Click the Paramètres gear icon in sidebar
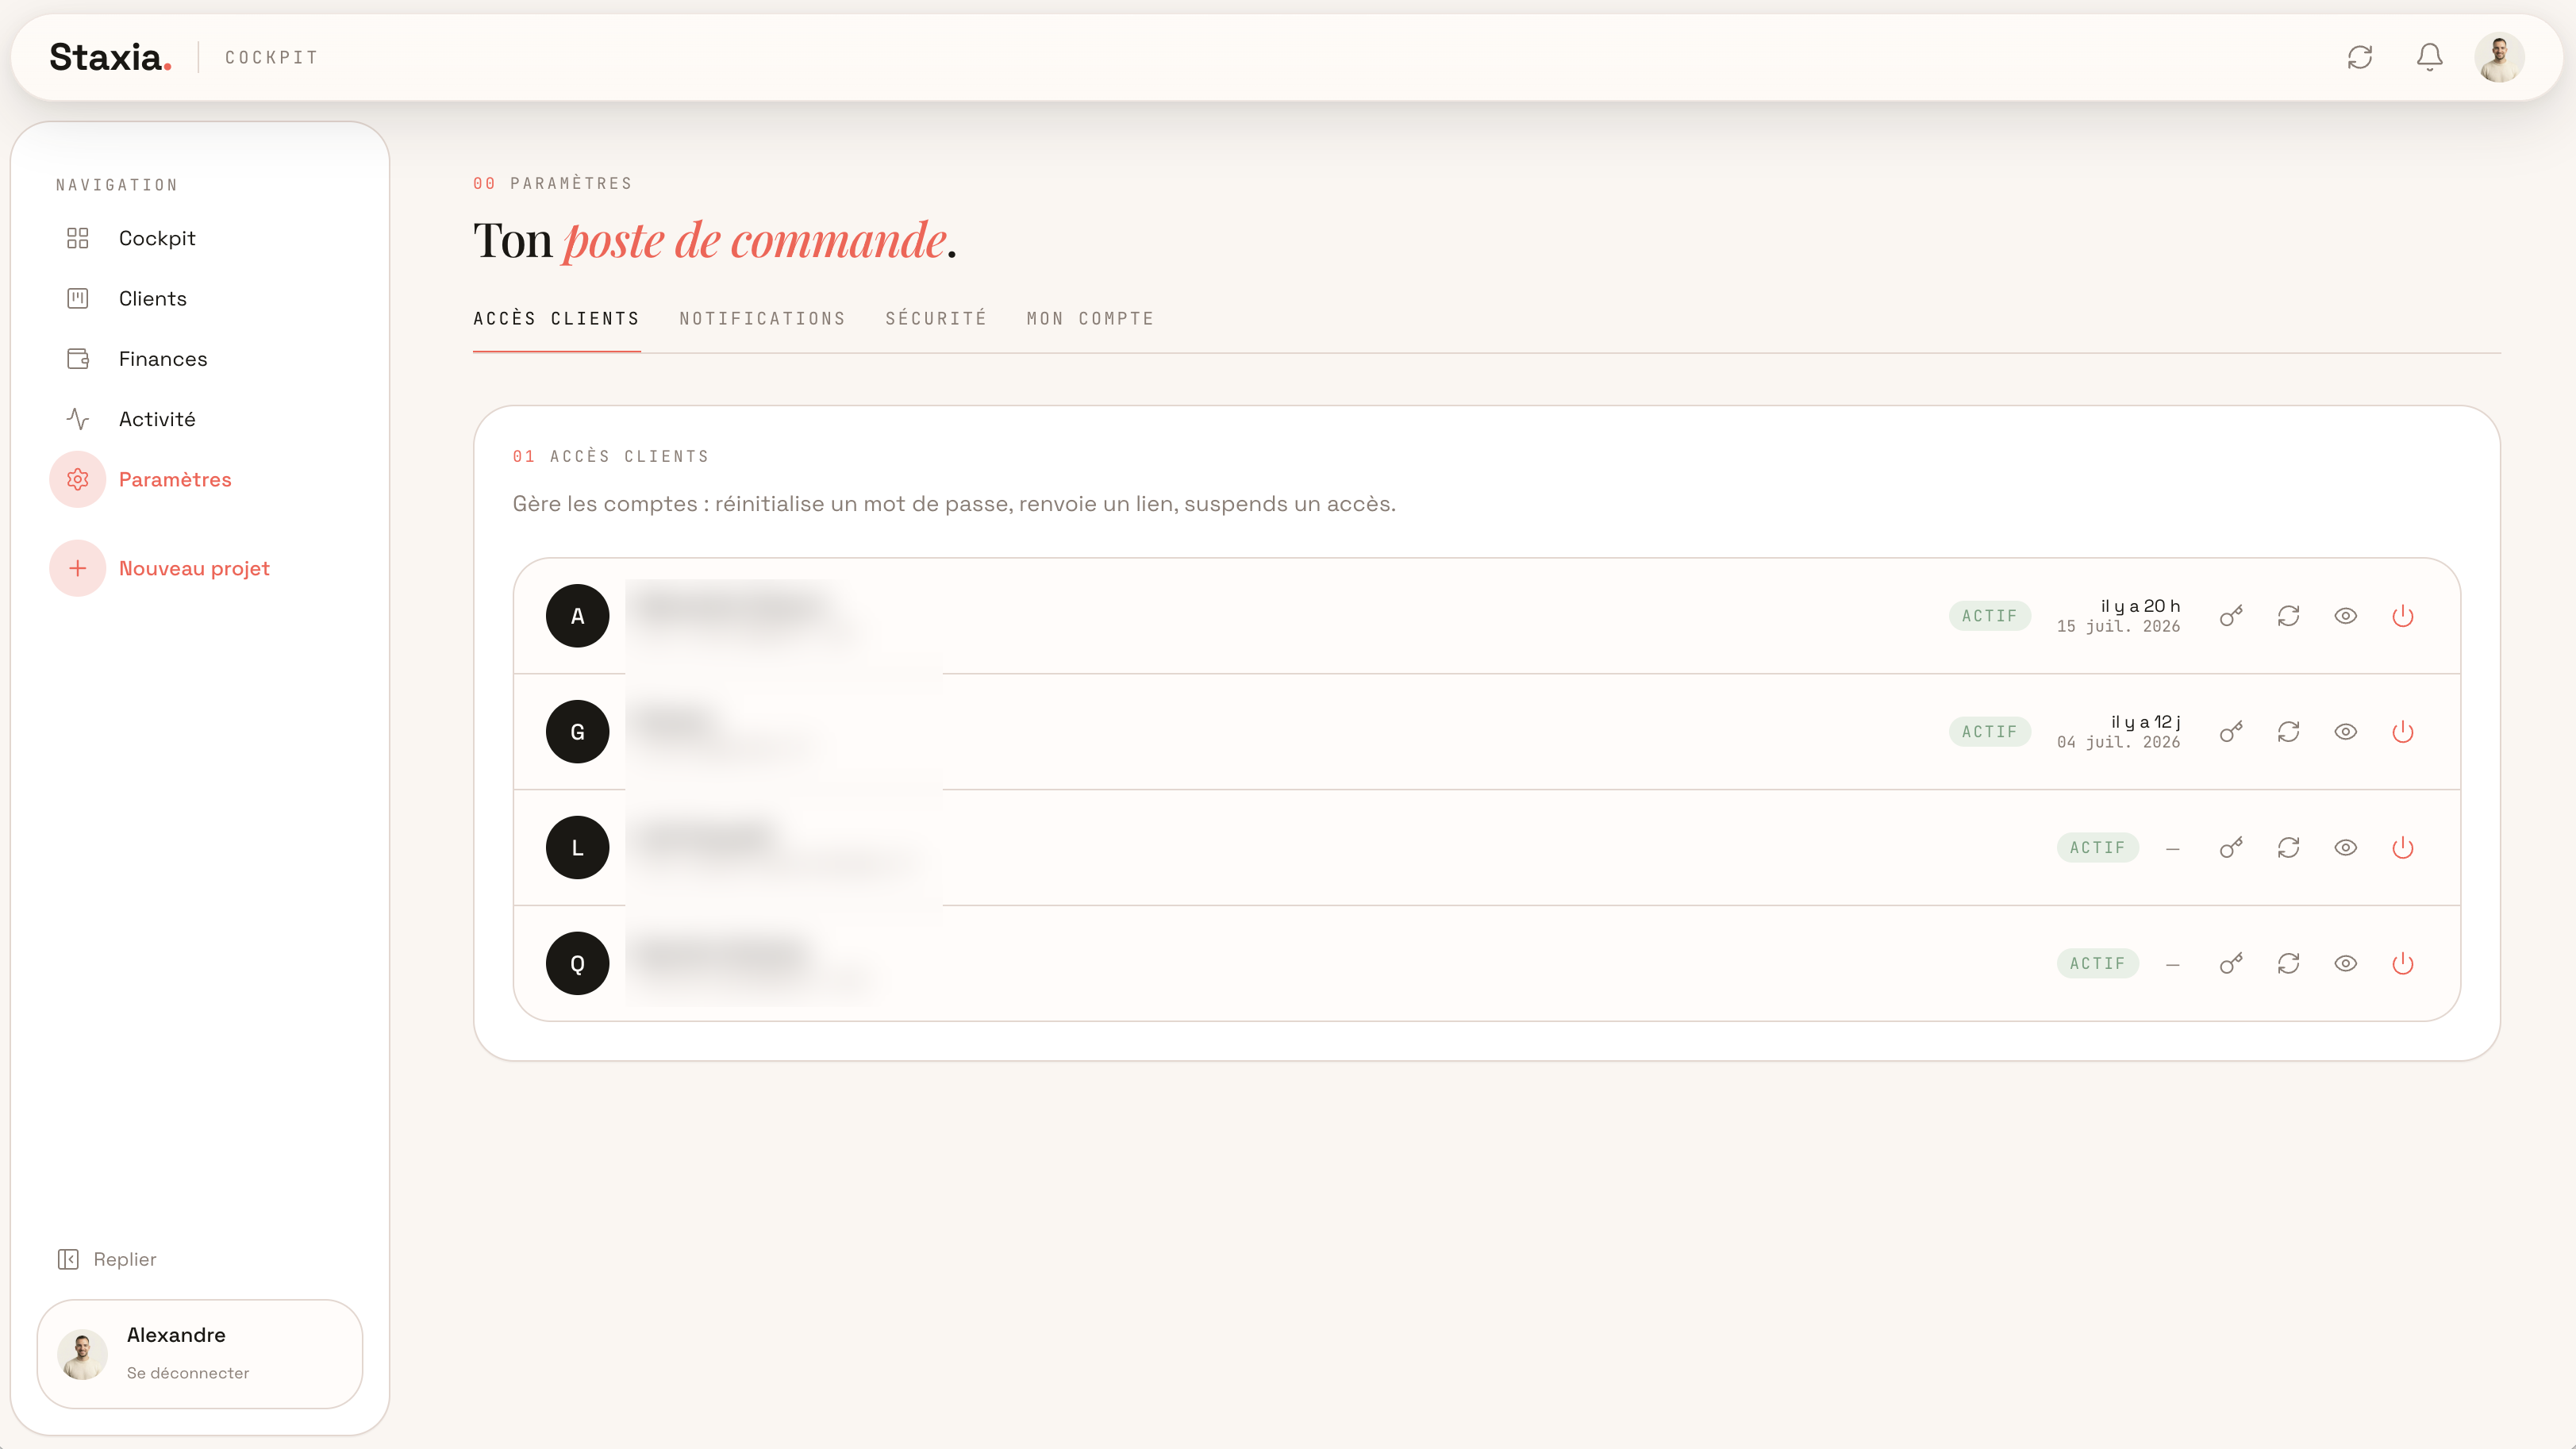 [x=78, y=480]
